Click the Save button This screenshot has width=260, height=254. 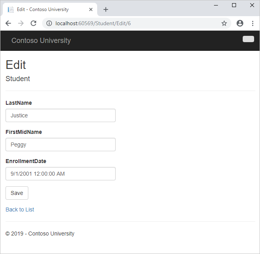pyautogui.click(x=17, y=193)
